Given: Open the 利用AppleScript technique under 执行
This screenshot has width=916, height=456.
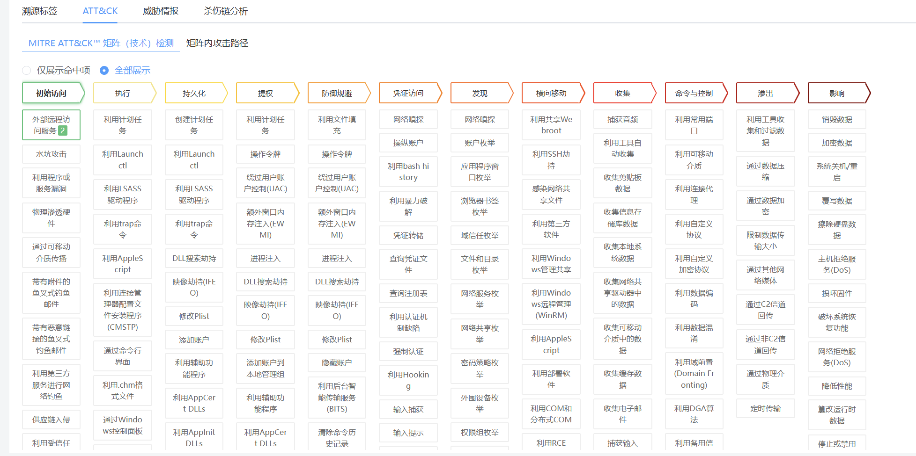Looking at the screenshot, I should (x=123, y=264).
